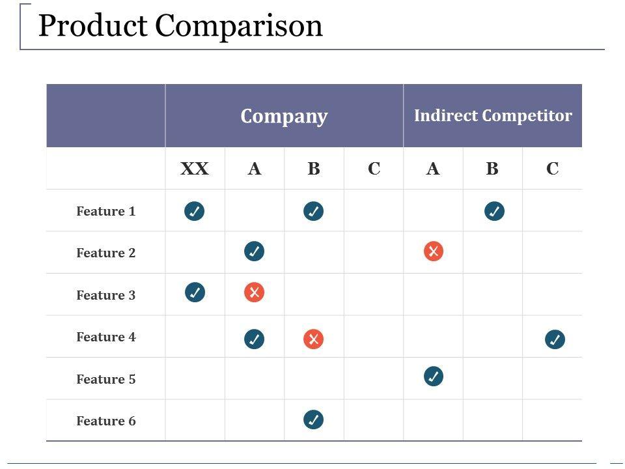Click red X for Feature 2 Indirect Competitor A
Screen dimensions: 625x469
(x=433, y=251)
